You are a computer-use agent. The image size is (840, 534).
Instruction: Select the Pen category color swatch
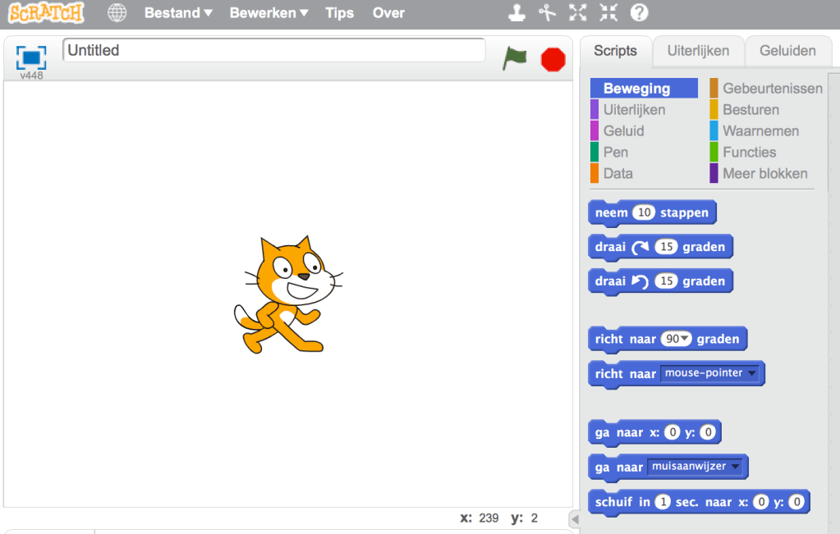point(594,153)
